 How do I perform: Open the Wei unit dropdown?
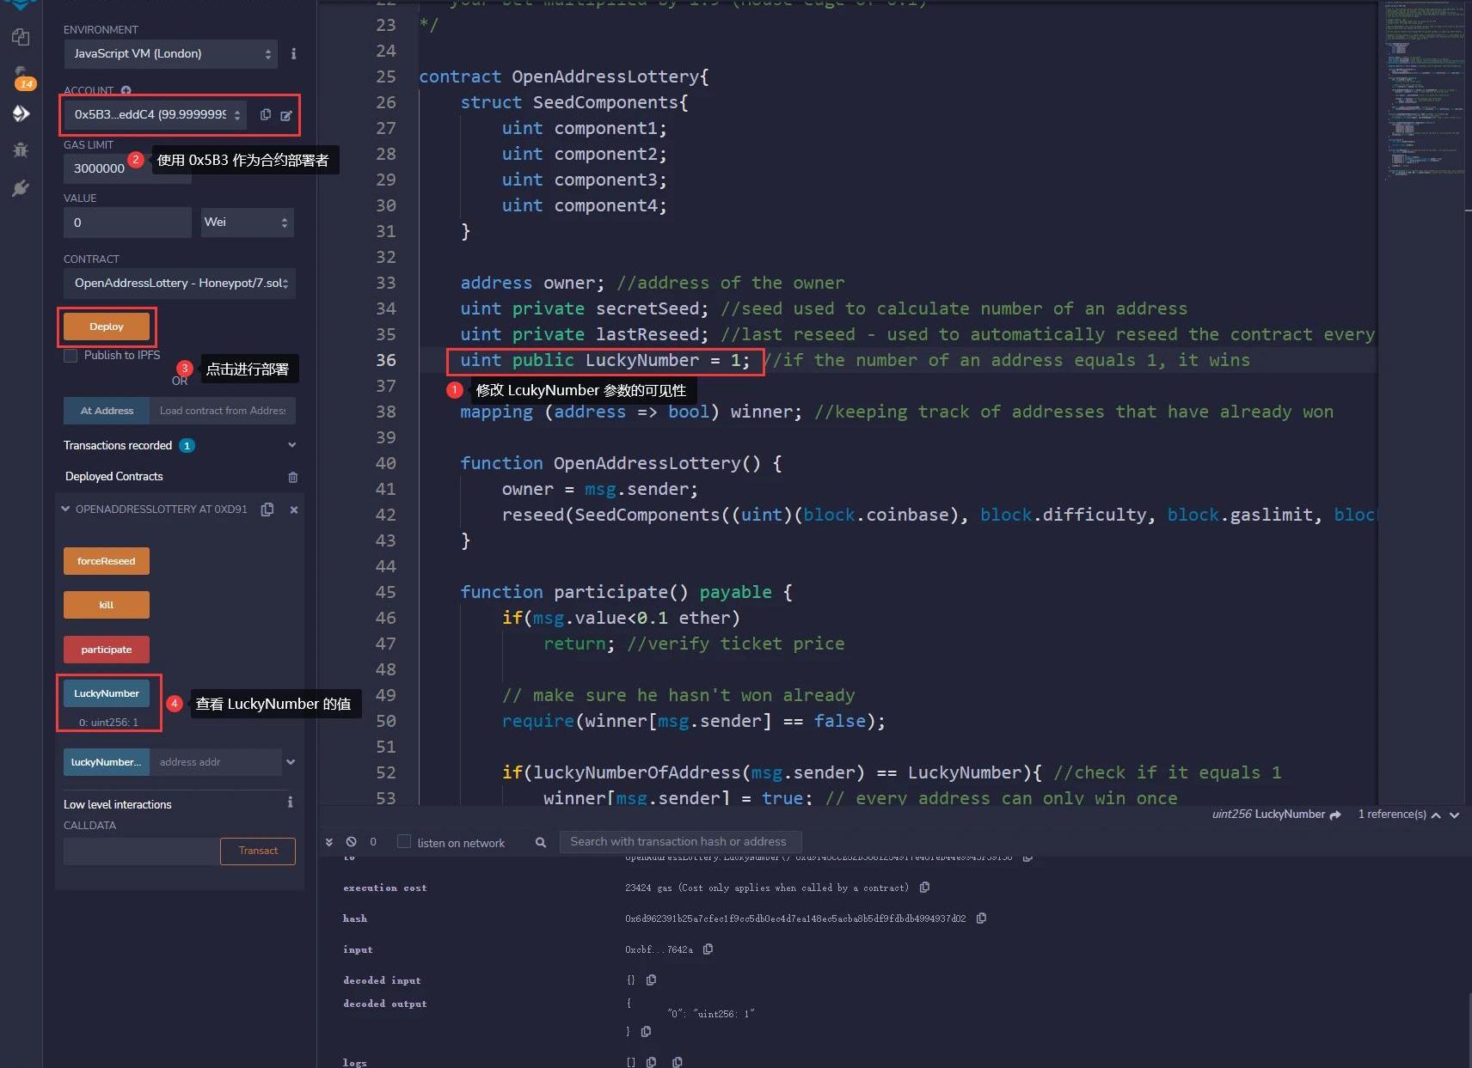click(247, 223)
